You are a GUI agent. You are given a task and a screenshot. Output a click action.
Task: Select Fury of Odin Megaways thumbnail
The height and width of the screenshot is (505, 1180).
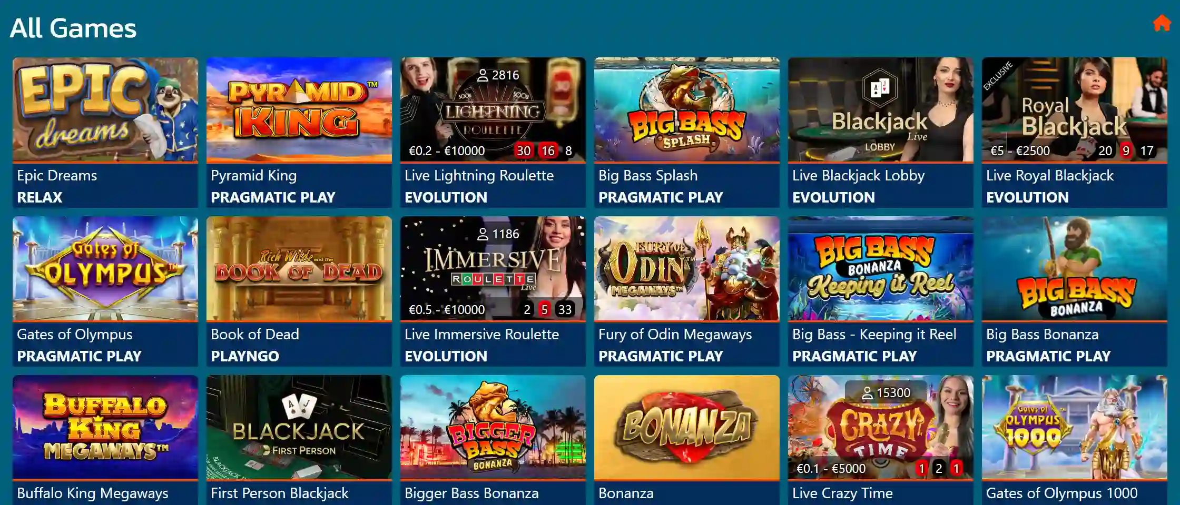[x=687, y=268]
